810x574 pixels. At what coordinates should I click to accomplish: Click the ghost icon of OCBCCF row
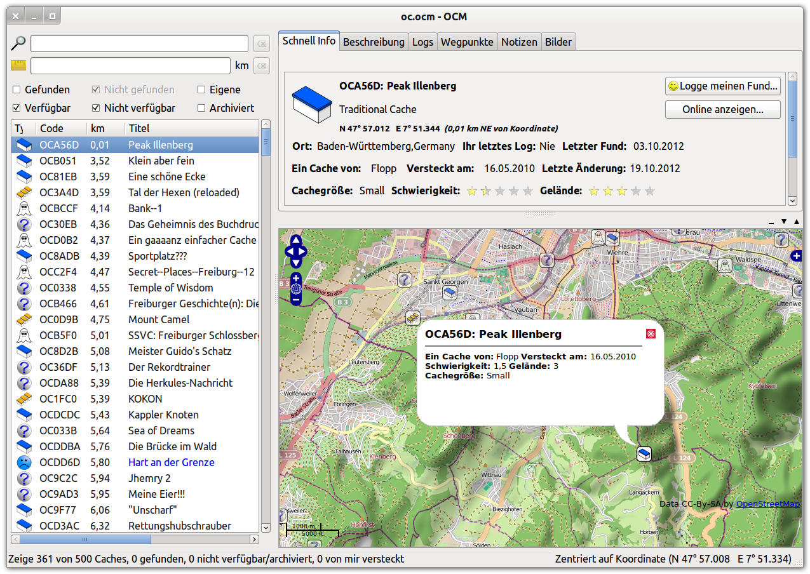pyautogui.click(x=24, y=208)
